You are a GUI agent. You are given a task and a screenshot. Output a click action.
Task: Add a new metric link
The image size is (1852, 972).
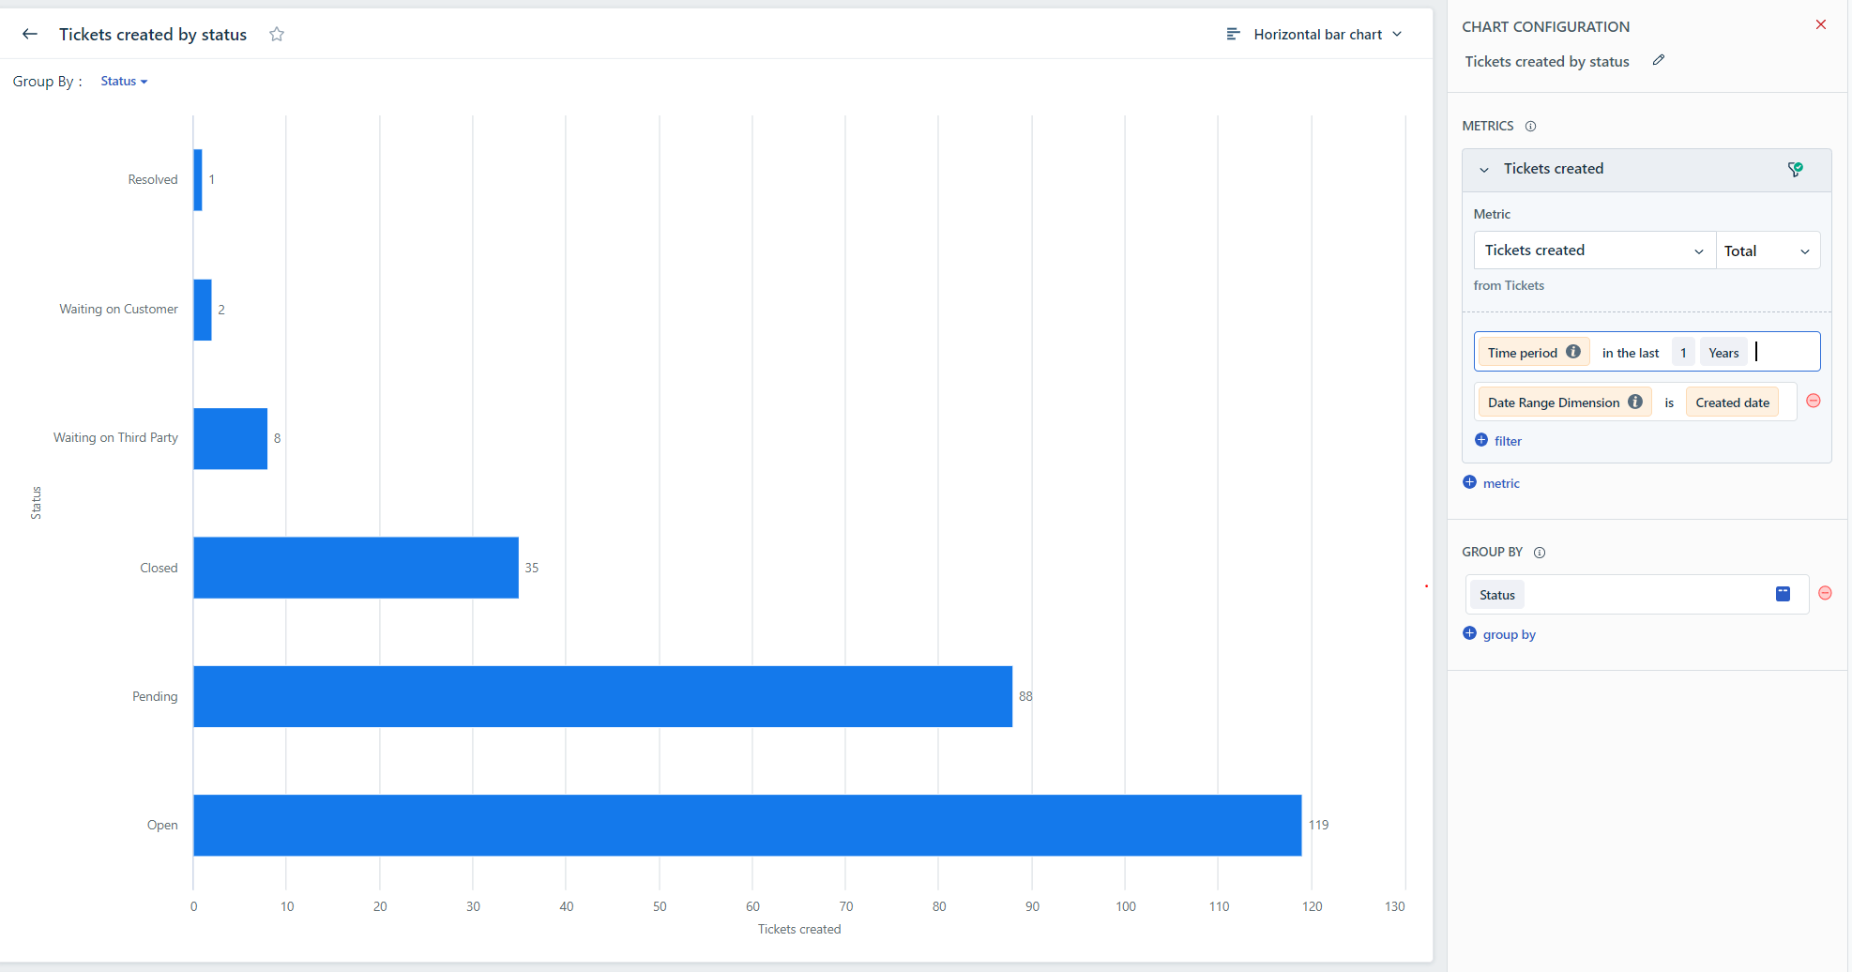point(1501,483)
